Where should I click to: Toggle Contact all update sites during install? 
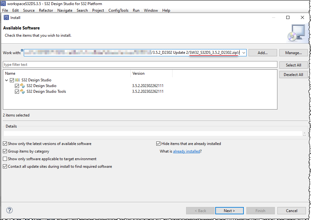(x=5, y=167)
